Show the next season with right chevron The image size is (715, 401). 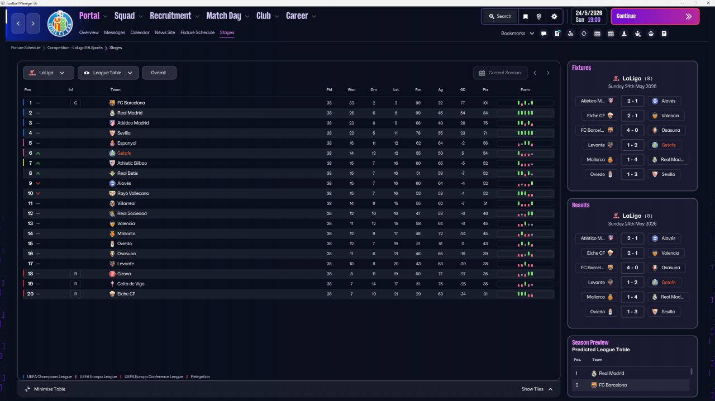(x=548, y=73)
